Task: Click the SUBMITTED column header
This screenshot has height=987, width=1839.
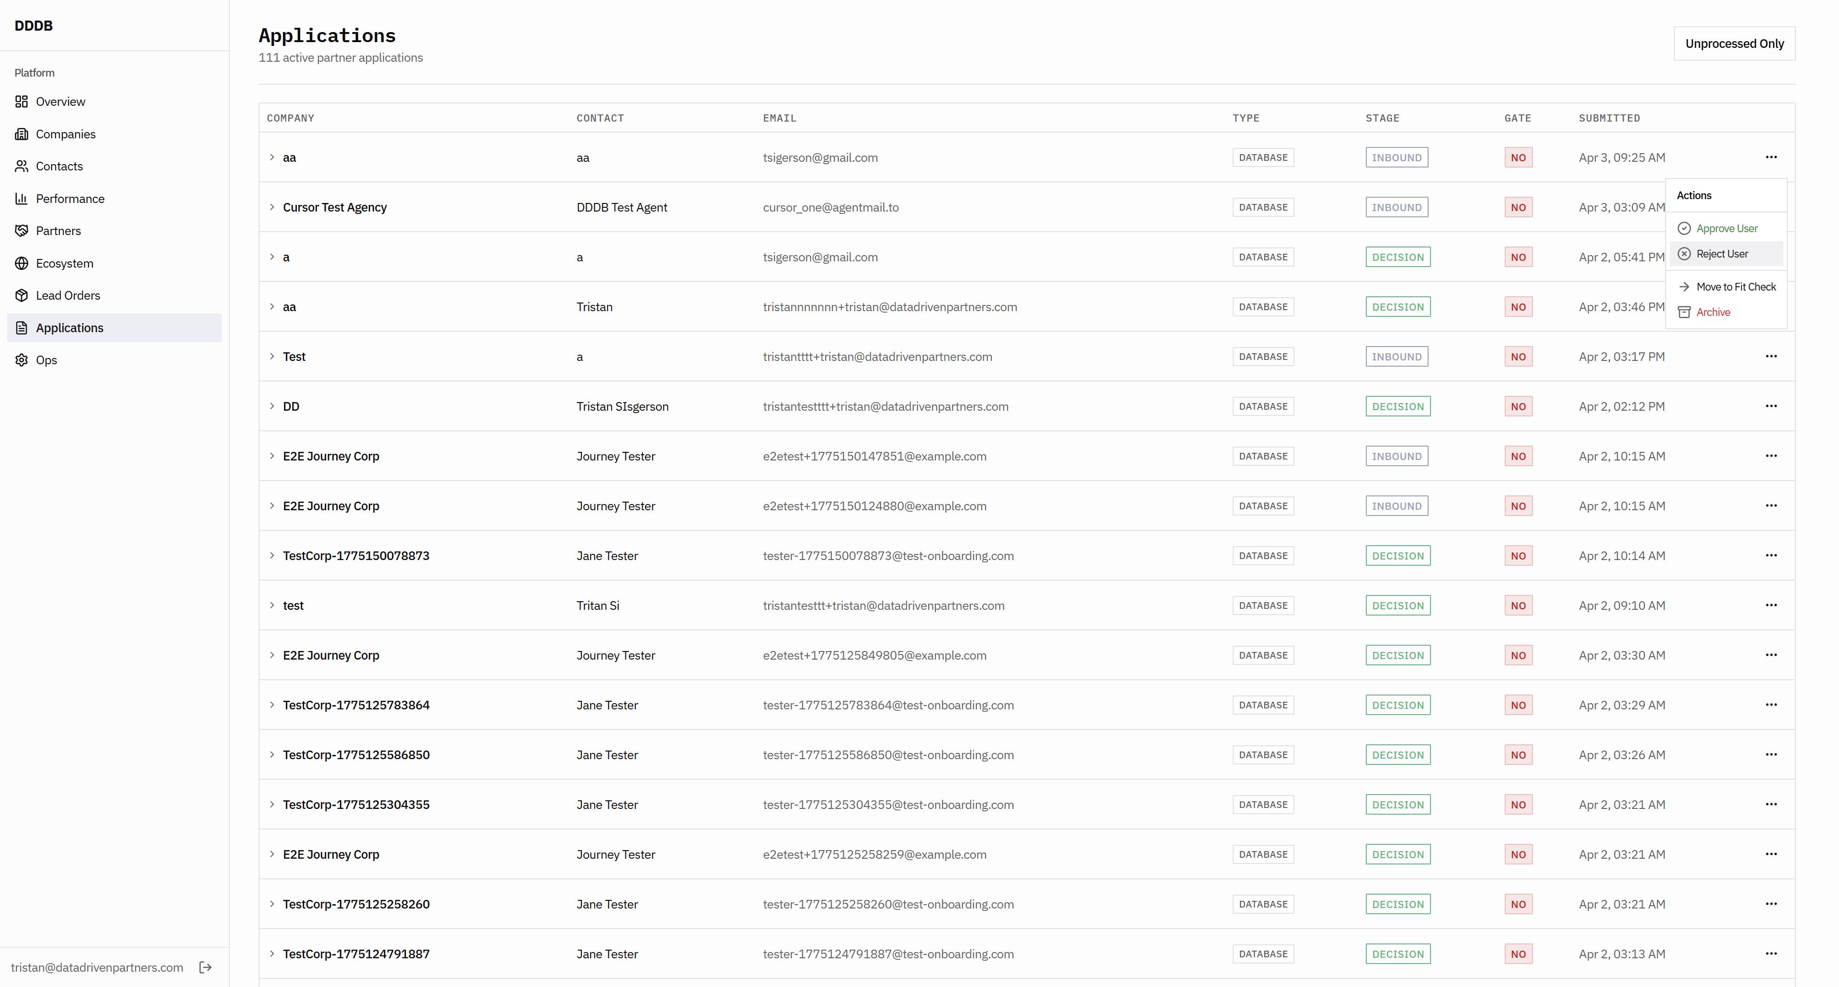Action: [x=1609, y=118]
